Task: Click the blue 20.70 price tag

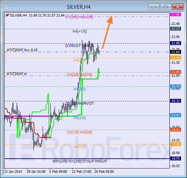Action: click(175, 87)
